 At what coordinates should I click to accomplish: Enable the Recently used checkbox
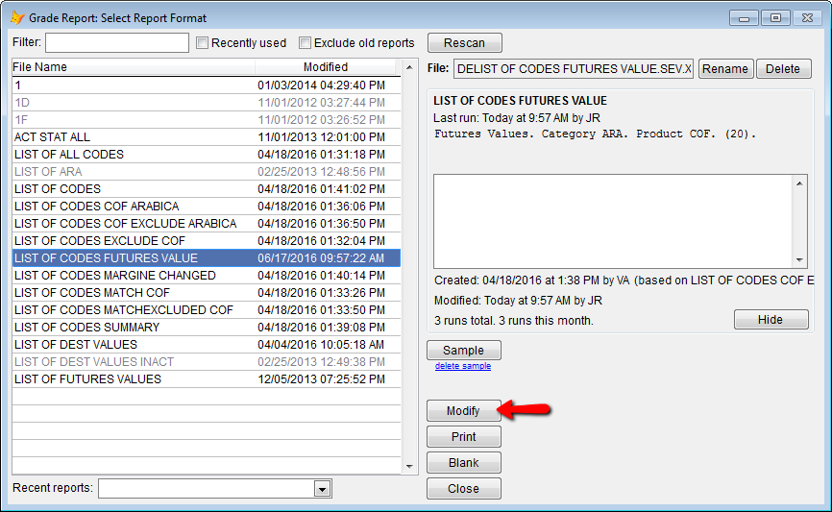tap(202, 43)
